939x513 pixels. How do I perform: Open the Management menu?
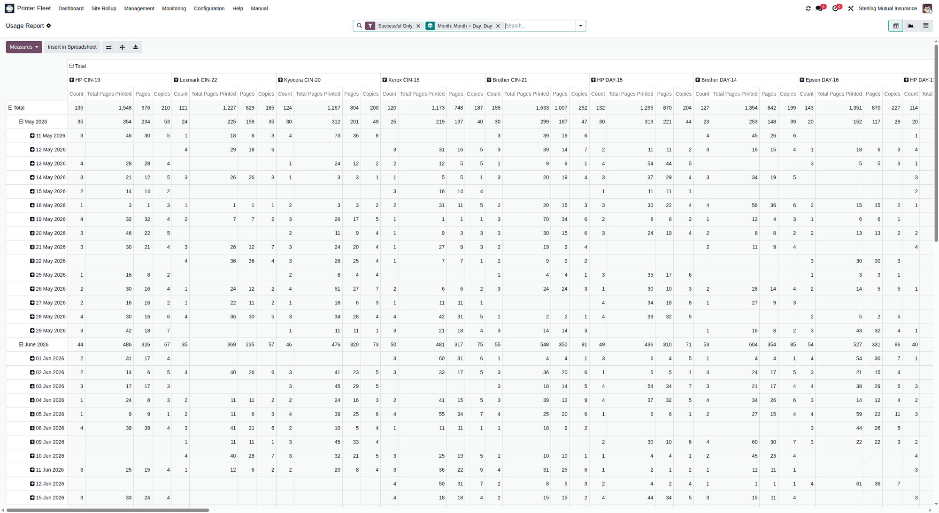click(139, 8)
